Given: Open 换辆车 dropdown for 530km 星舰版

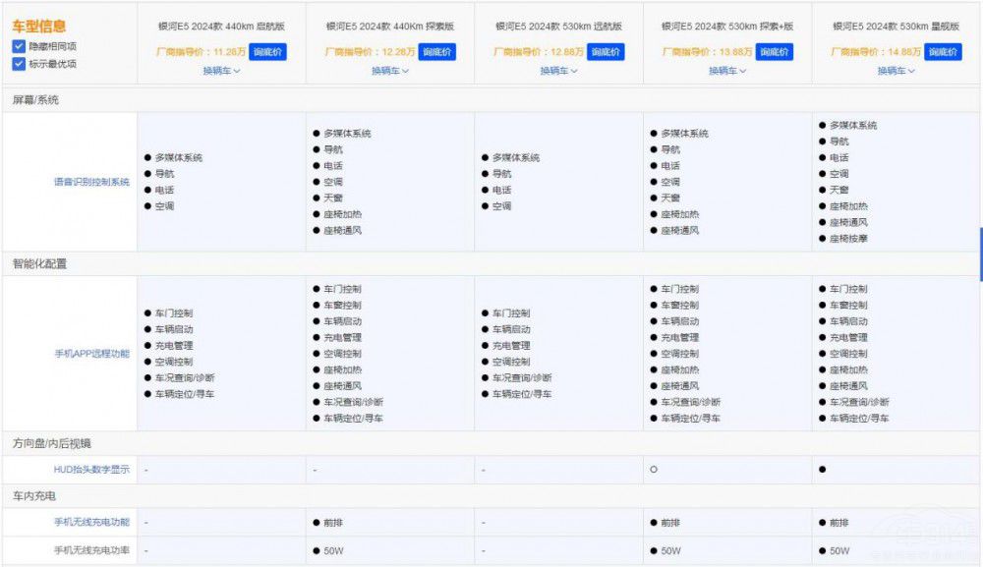Looking at the screenshot, I should (896, 71).
